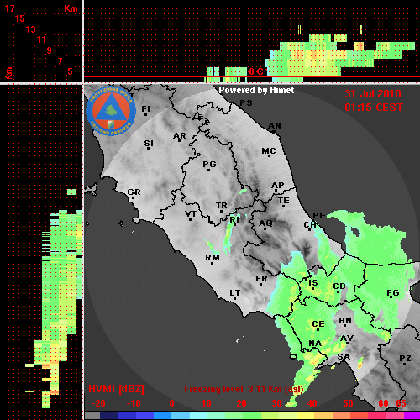Click the PZ city label on map
This screenshot has width=420, height=420.
click(405, 359)
